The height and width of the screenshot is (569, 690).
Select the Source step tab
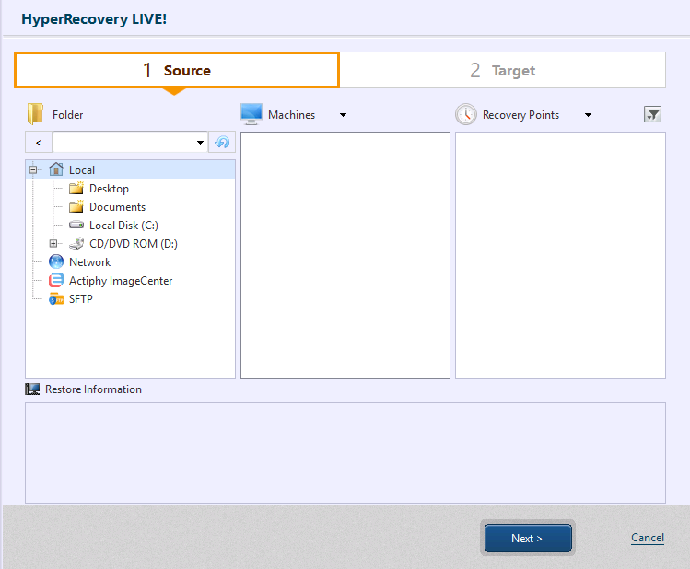177,70
